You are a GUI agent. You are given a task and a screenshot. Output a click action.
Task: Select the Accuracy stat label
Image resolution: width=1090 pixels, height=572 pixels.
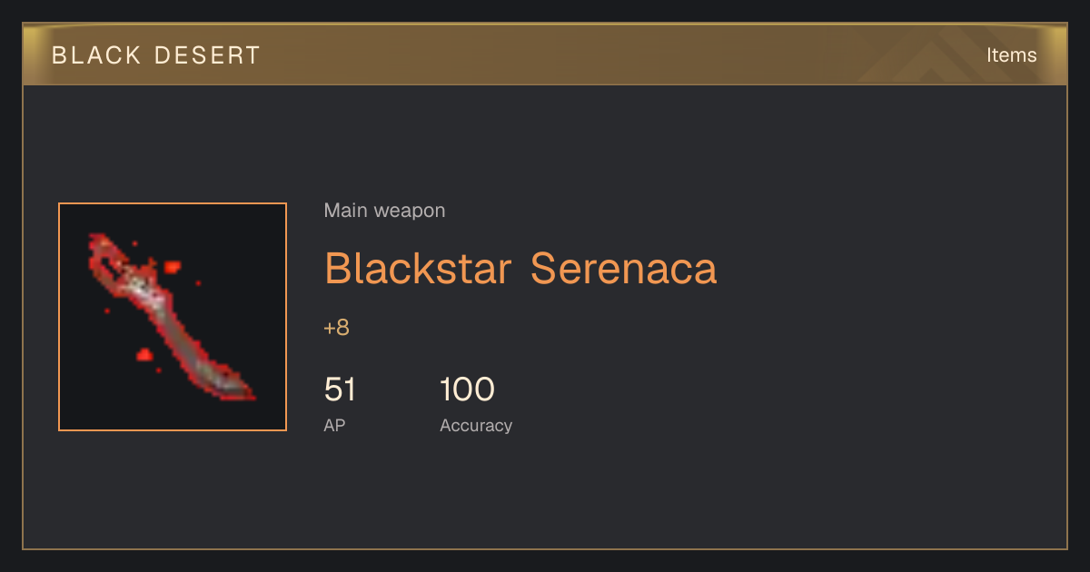[476, 425]
